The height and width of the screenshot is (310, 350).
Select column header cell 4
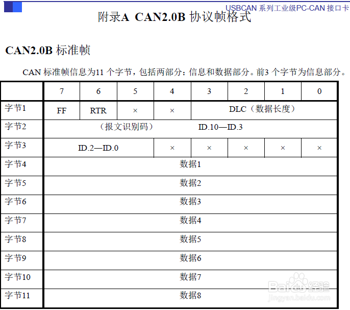pos(172,91)
